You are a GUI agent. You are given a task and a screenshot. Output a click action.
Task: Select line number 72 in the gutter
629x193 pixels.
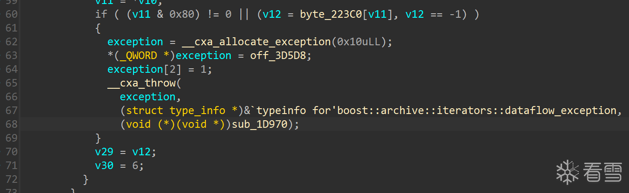pos(12,179)
